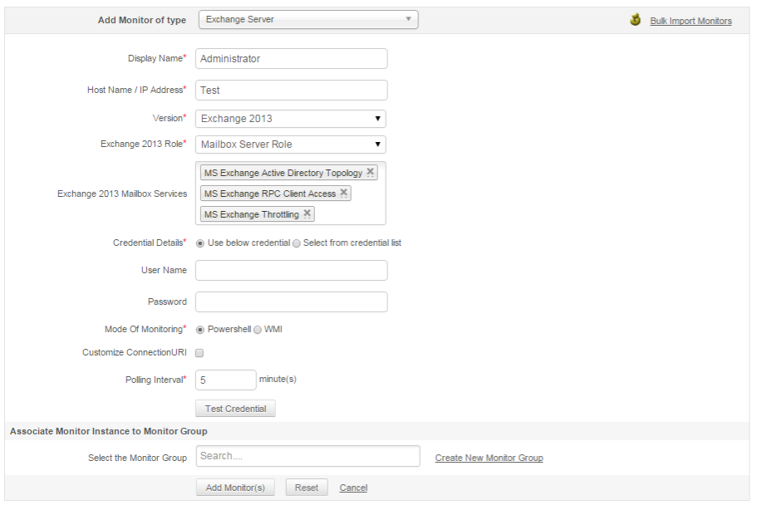Click Create New Monitor Group link
This screenshot has width=758, height=505.
[489, 458]
